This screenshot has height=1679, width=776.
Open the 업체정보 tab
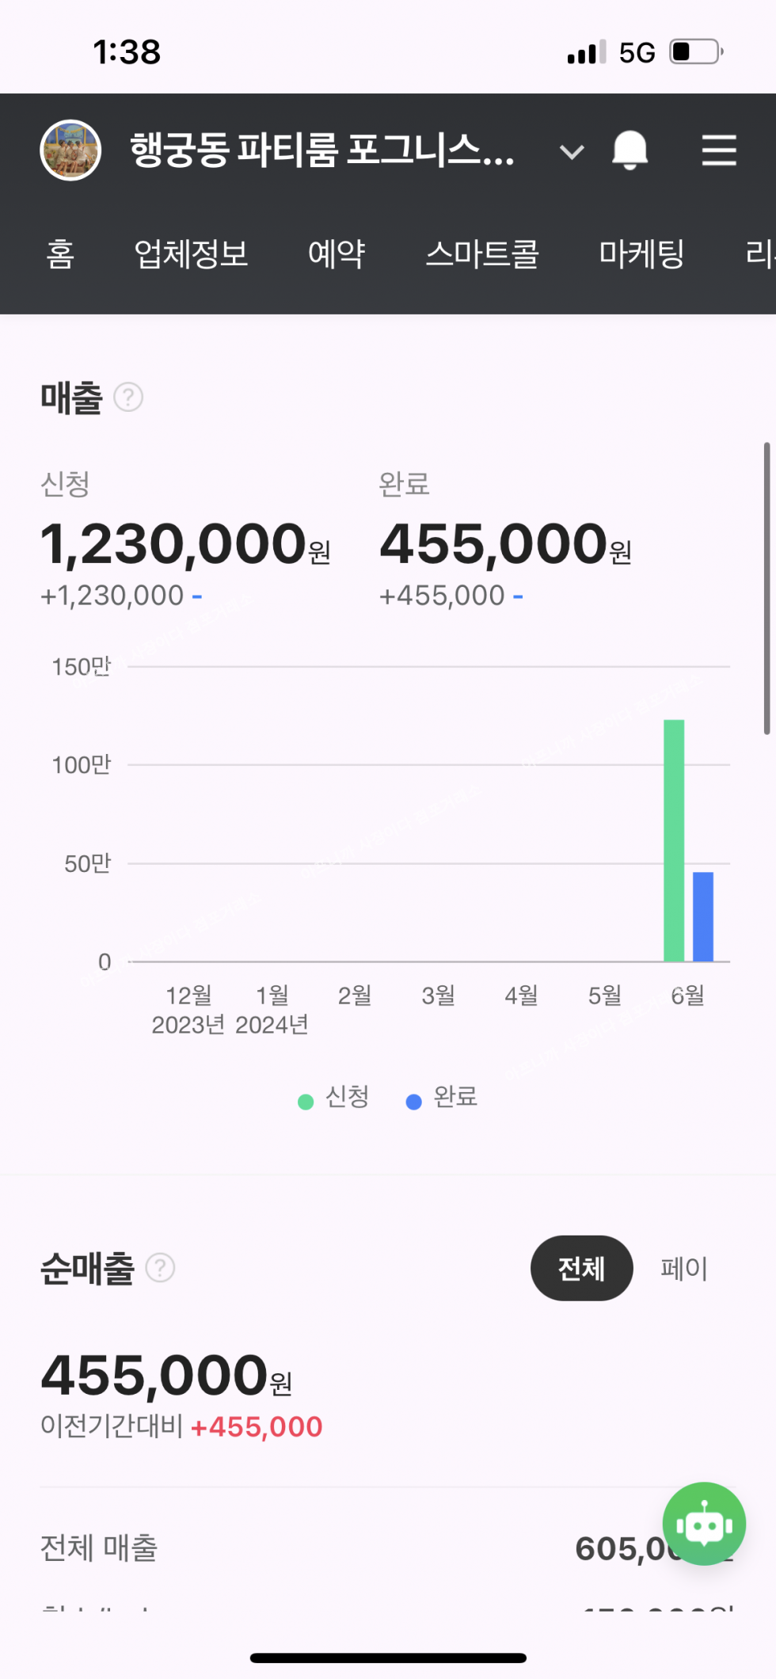[191, 254]
